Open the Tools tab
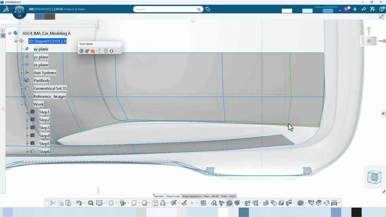The width and height of the screenshot is (386, 217). pos(224,197)
